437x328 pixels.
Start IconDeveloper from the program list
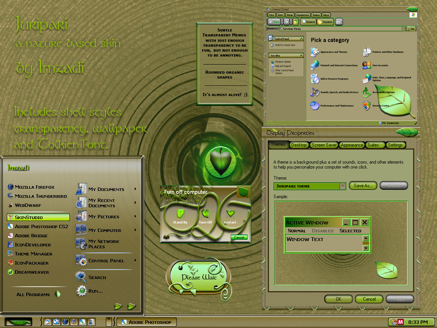pos(29,245)
